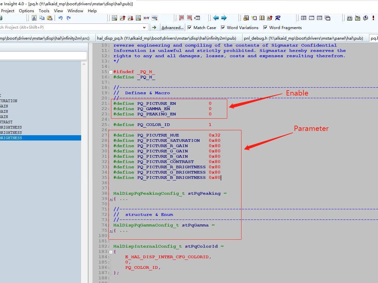Viewport: 378px width, 283px height.
Task: Expand the collapsed stPqPeaking block
Action: coord(111,199)
